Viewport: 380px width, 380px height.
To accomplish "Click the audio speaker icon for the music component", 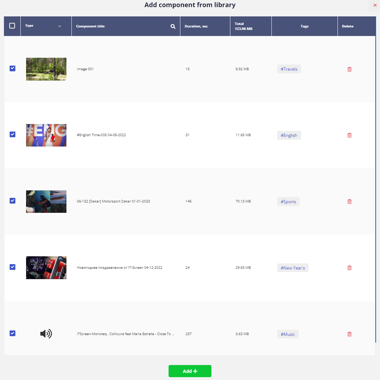I will click(x=46, y=334).
